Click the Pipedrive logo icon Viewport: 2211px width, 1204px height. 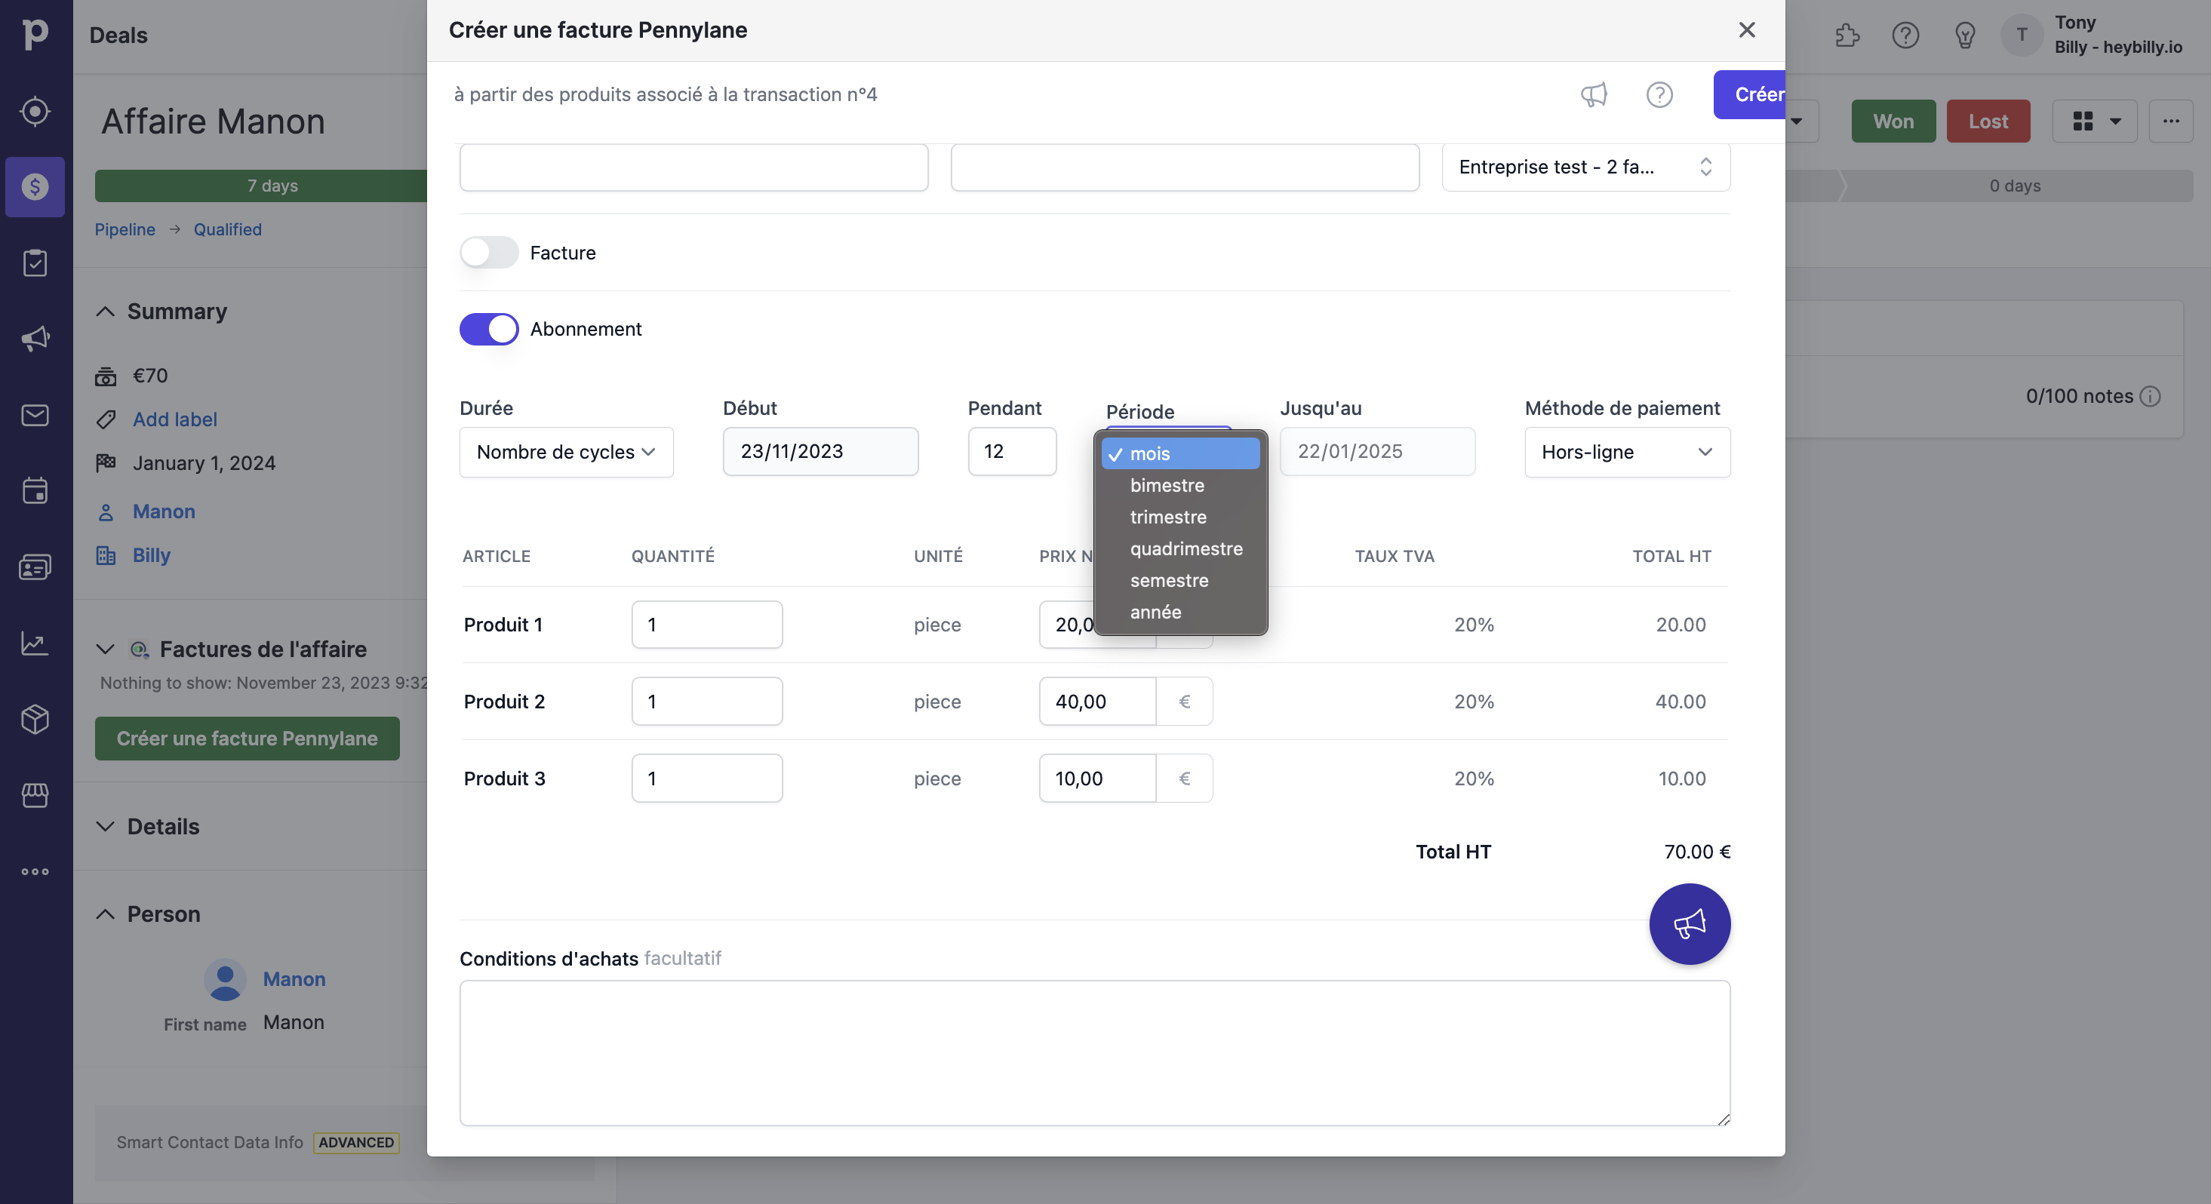pyautogui.click(x=35, y=35)
